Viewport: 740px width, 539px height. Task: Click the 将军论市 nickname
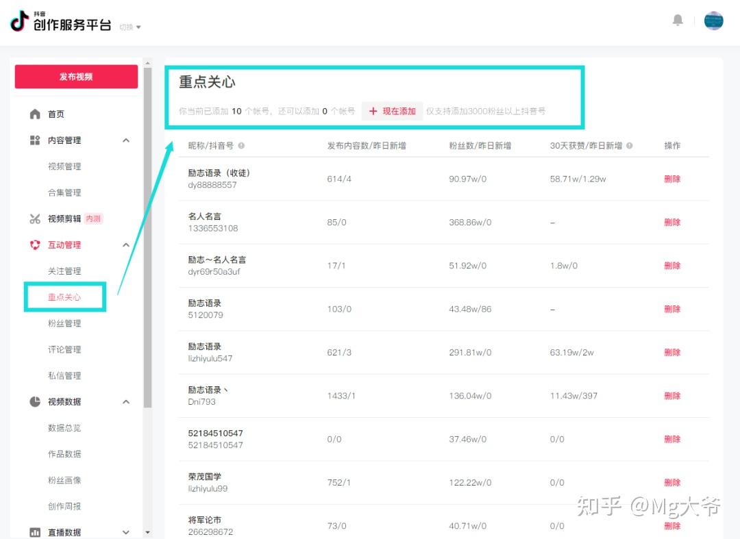click(x=204, y=520)
